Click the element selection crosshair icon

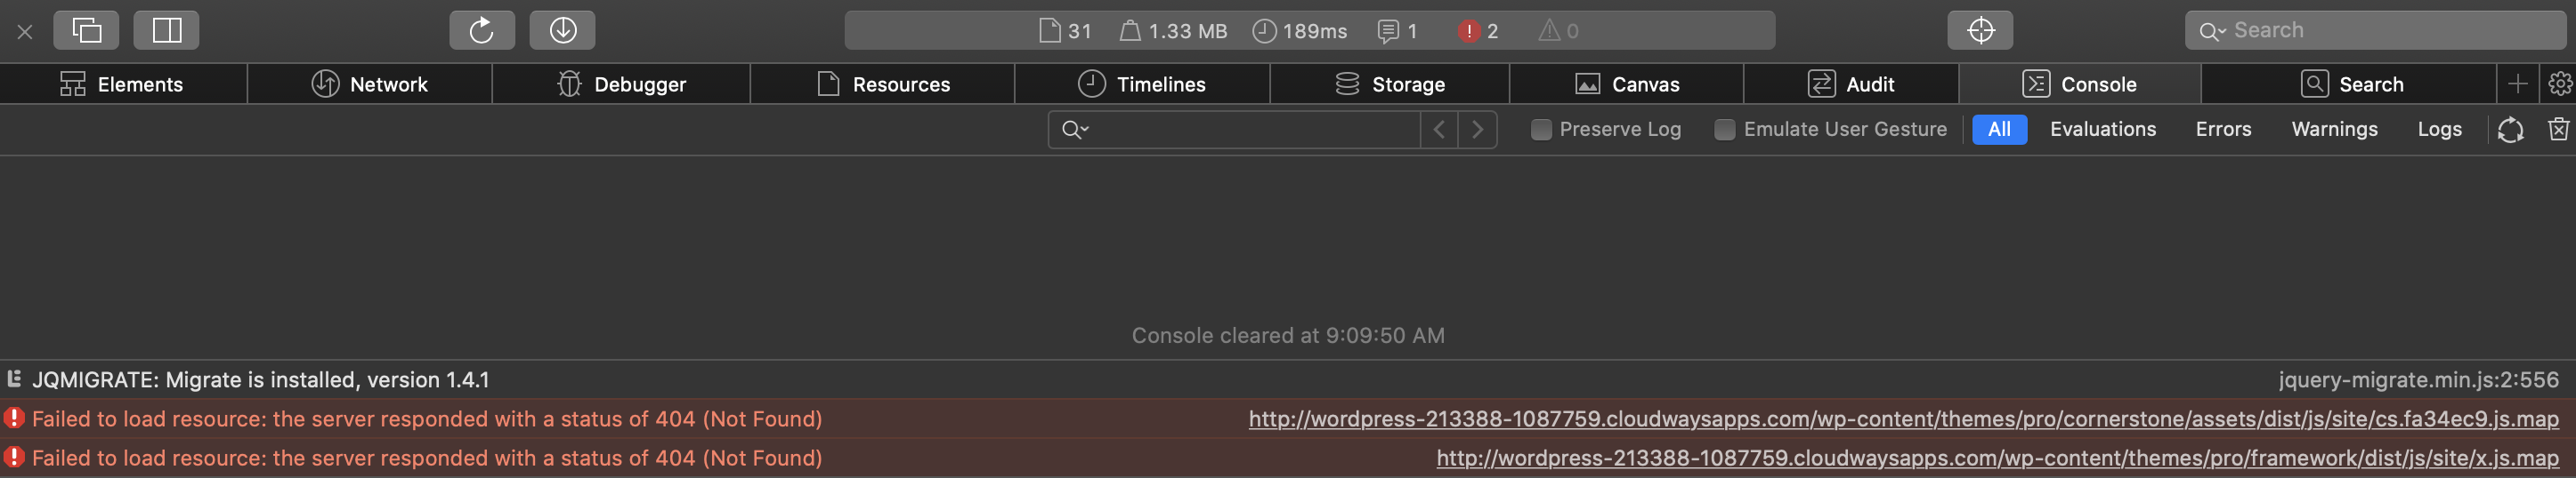point(1980,30)
